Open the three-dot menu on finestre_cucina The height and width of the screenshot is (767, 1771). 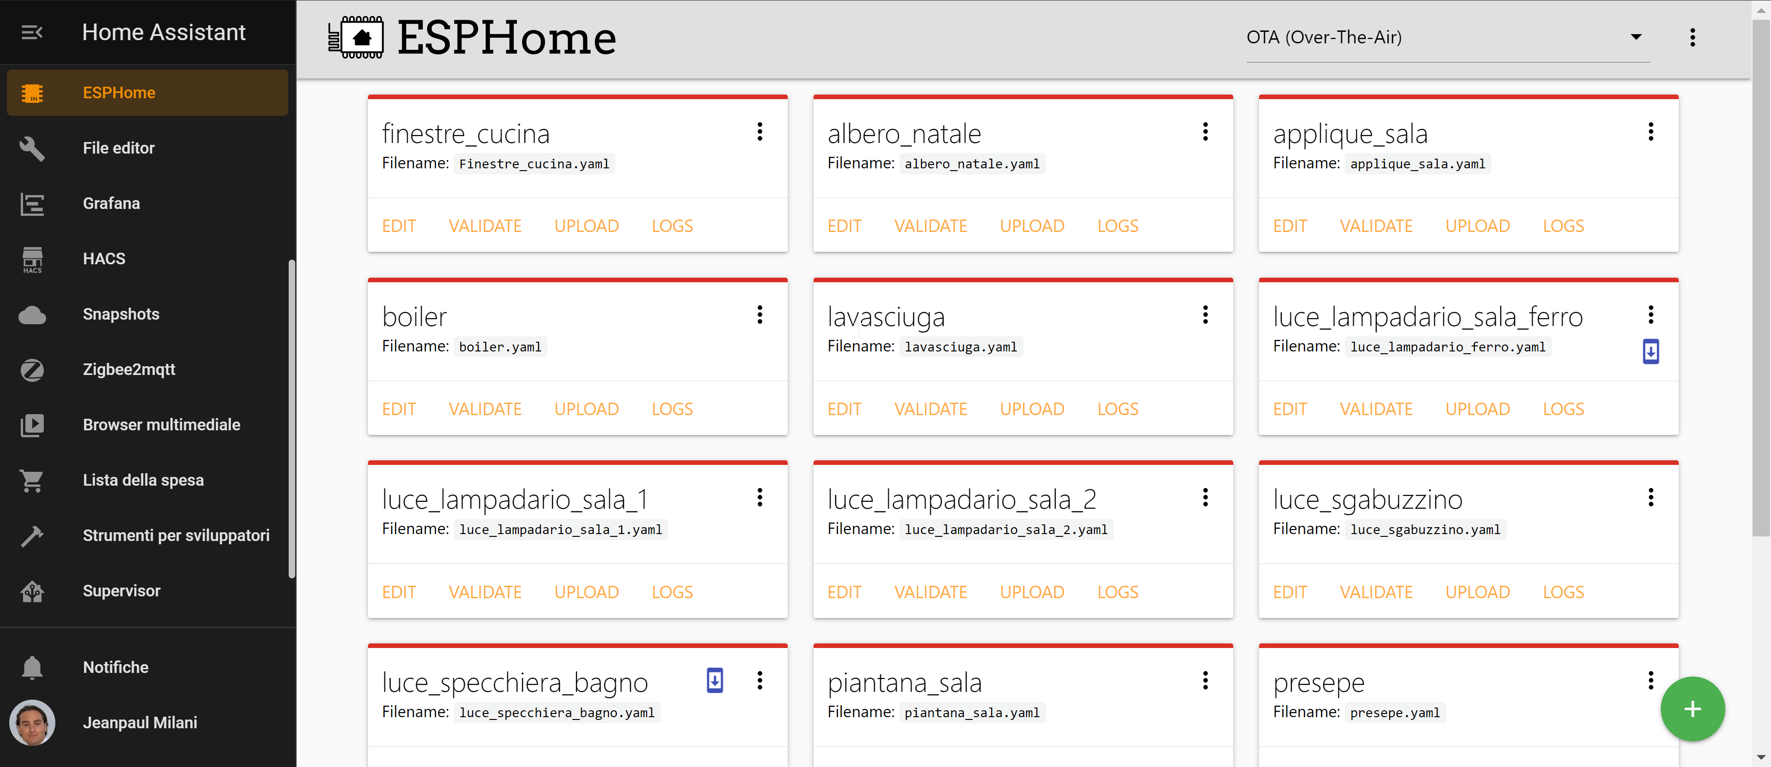click(x=760, y=131)
